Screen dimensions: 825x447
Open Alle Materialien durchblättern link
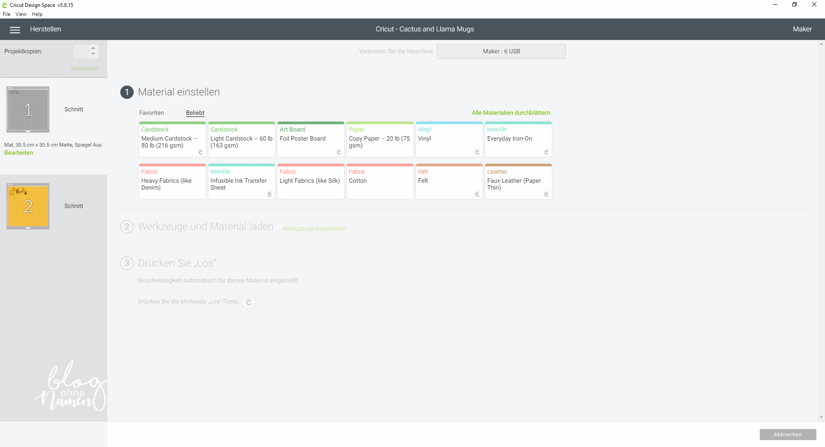tap(510, 113)
